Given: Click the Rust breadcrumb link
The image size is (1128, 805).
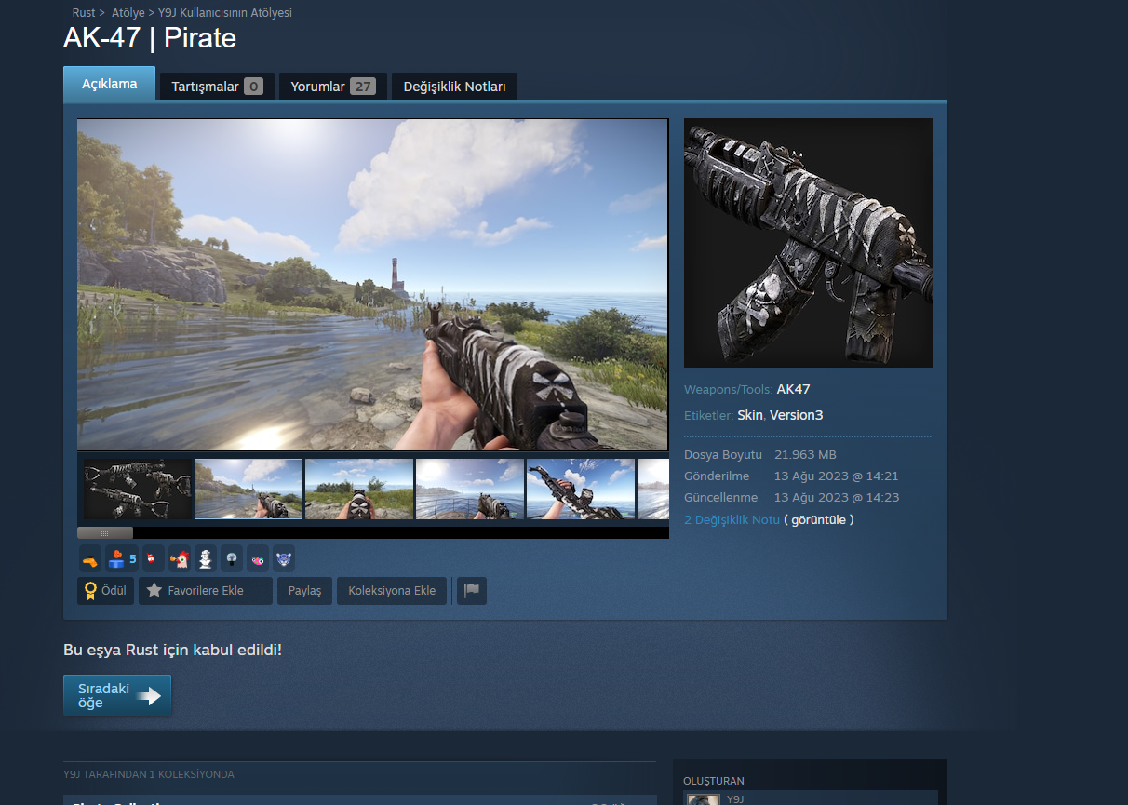Looking at the screenshot, I should 83,13.
